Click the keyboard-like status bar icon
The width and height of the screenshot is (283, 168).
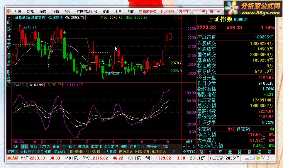click(x=247, y=158)
